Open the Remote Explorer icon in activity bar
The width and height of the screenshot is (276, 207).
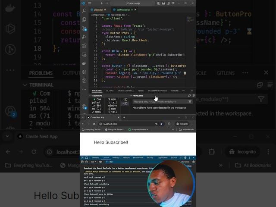point(85,55)
